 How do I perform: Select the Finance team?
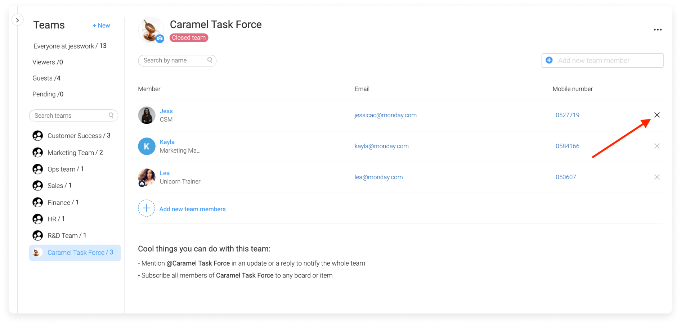coord(63,203)
